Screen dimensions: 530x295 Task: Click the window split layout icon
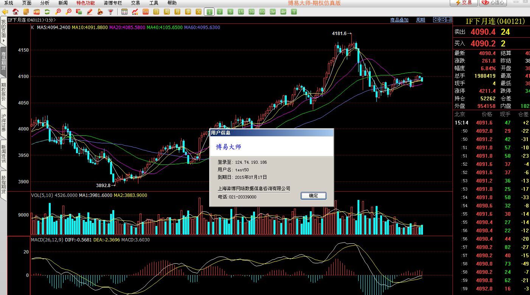pyautogui.click(x=450, y=20)
